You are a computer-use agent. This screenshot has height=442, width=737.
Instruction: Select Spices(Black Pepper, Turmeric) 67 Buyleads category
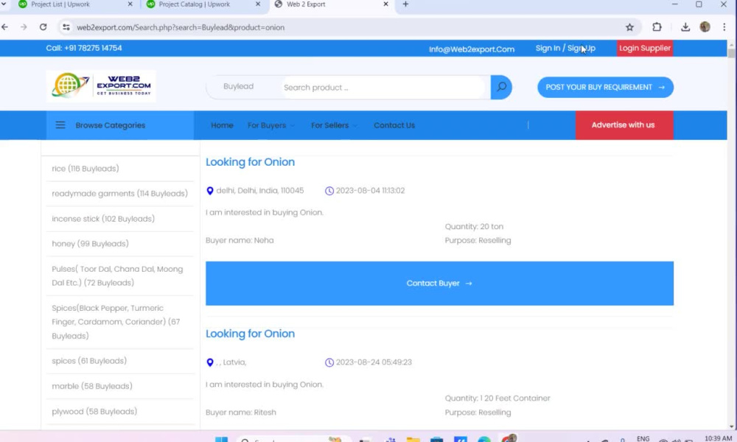coord(116,322)
